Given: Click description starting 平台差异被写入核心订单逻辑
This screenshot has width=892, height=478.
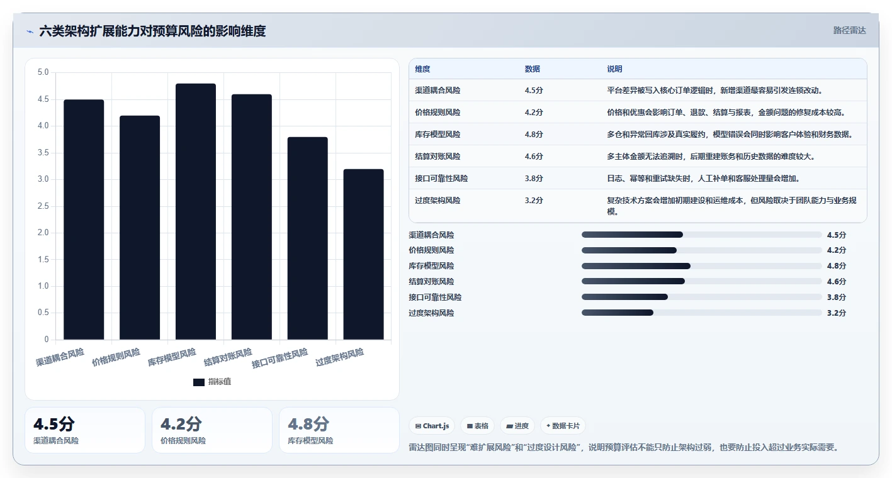Looking at the screenshot, I should coord(714,91).
